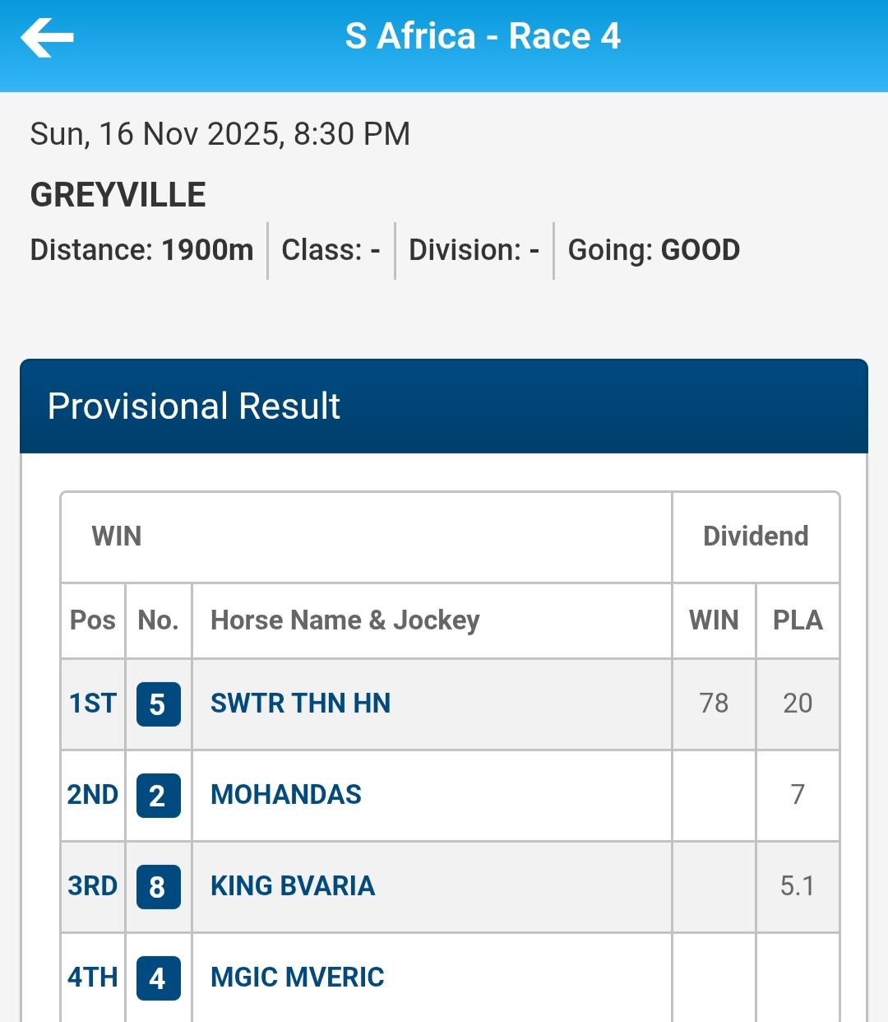888x1022 pixels.
Task: Click the Horse Name & Jockey header
Action: (345, 620)
